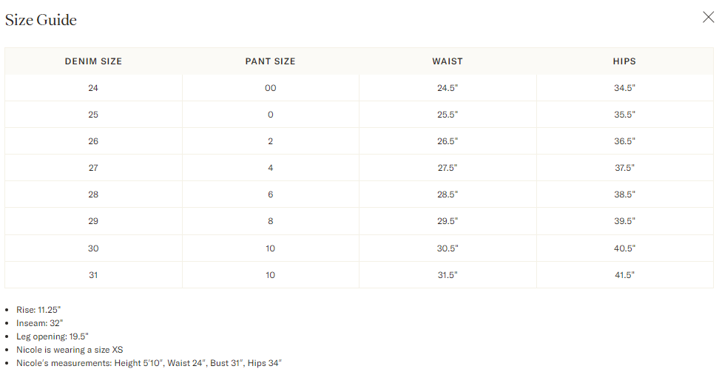Select the 25.5" waist cell
This screenshot has height=386, width=719.
point(448,115)
